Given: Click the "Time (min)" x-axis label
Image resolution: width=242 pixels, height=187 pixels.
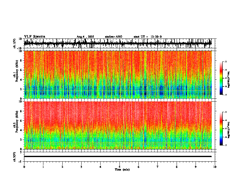Looking at the screenshot, I should pyautogui.click(x=122, y=170).
